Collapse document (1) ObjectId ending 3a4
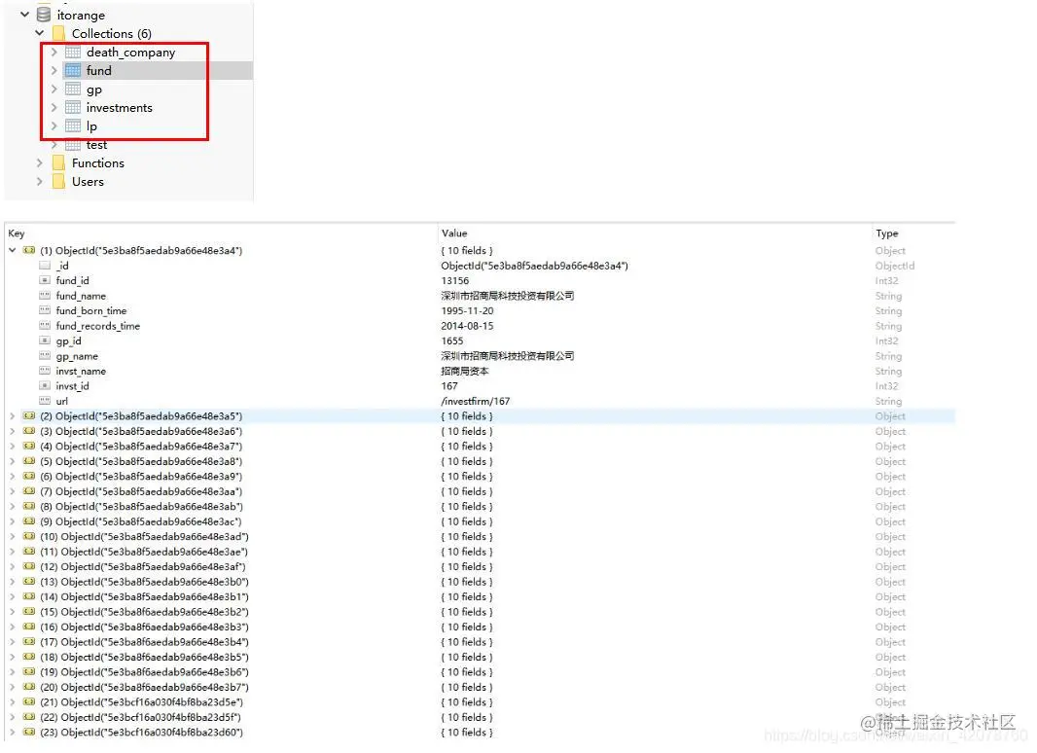 13,250
